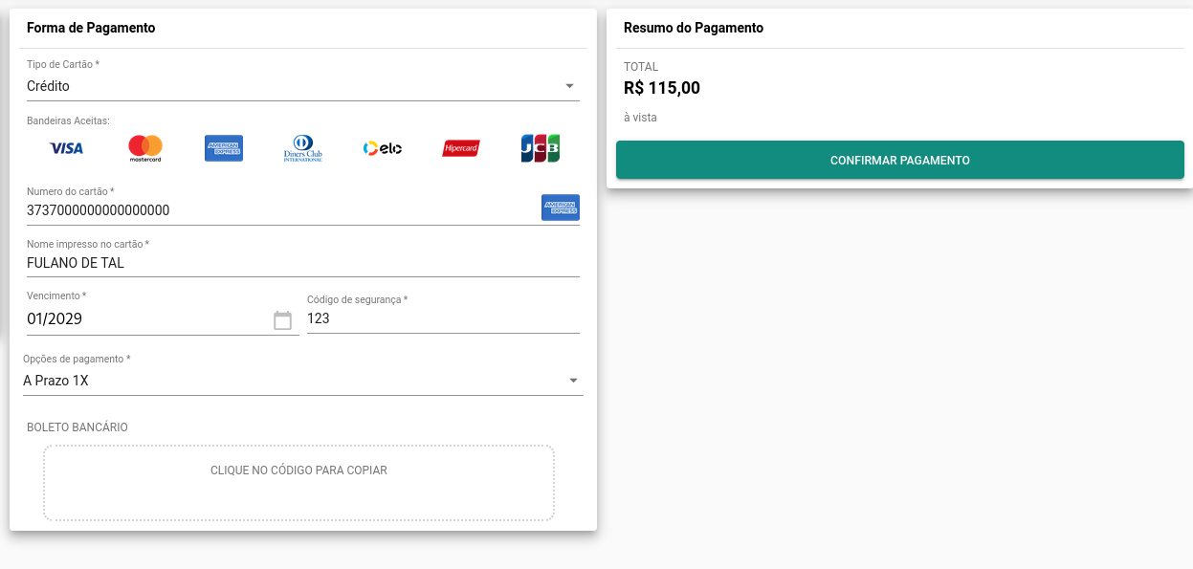This screenshot has width=1193, height=569.
Task: Click the Boleto Bancário section label
Action: click(77, 427)
